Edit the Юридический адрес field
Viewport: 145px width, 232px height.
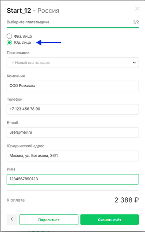tap(73, 156)
